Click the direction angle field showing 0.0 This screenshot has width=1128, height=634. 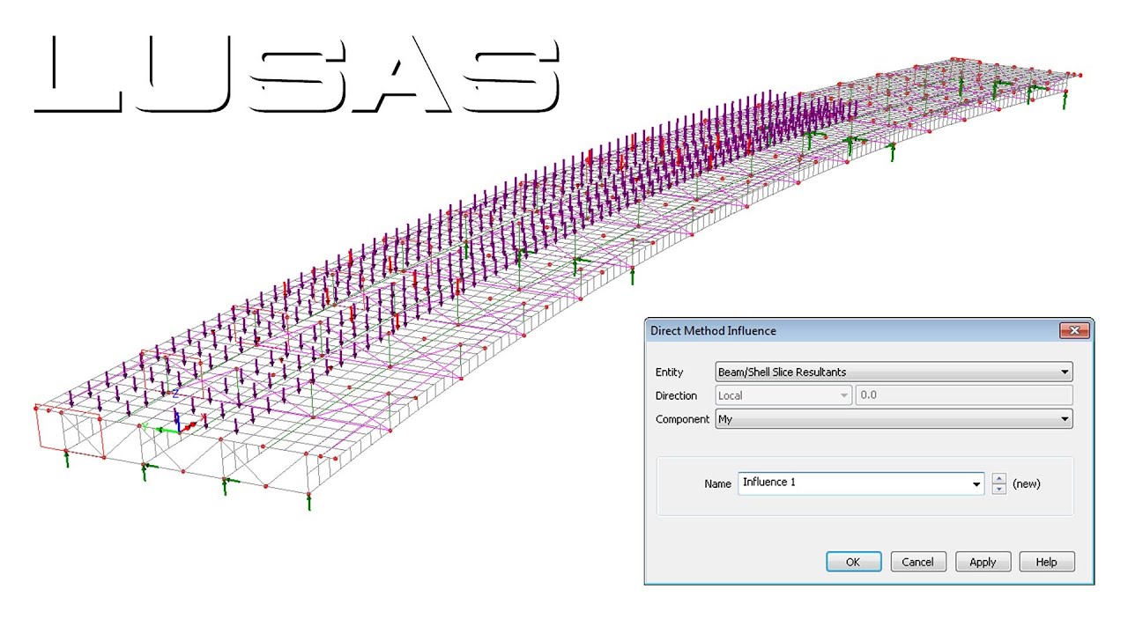pyautogui.click(x=964, y=395)
